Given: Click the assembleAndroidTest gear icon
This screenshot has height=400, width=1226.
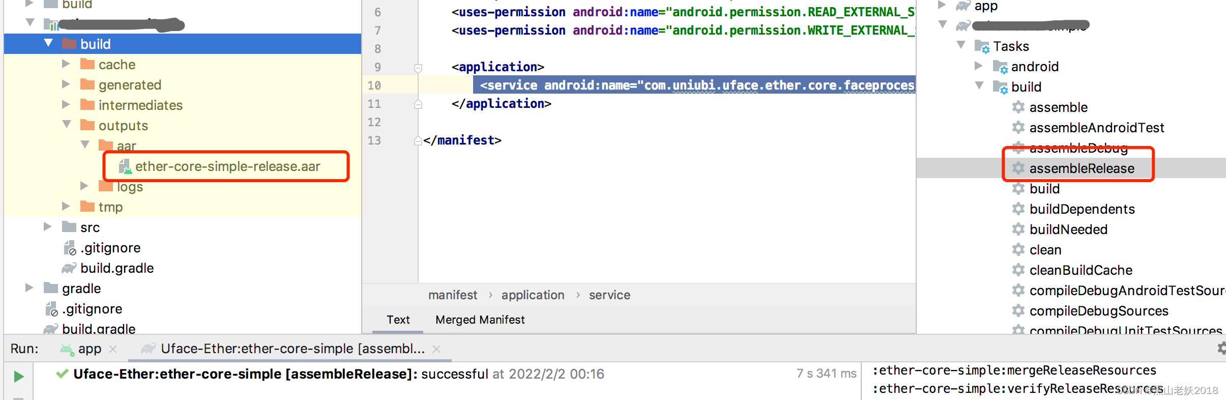Looking at the screenshot, I should tap(1018, 127).
